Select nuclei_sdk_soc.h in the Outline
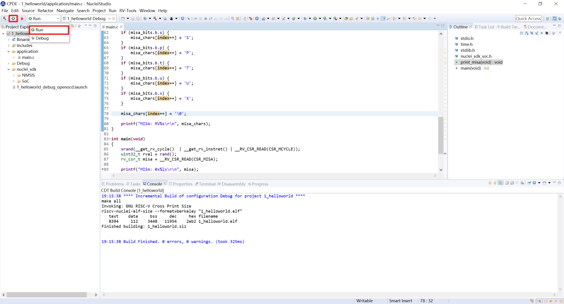The image size is (564, 304). click(476, 56)
